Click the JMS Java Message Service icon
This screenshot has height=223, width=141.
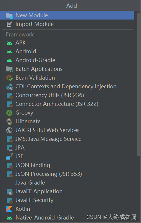click(10, 139)
